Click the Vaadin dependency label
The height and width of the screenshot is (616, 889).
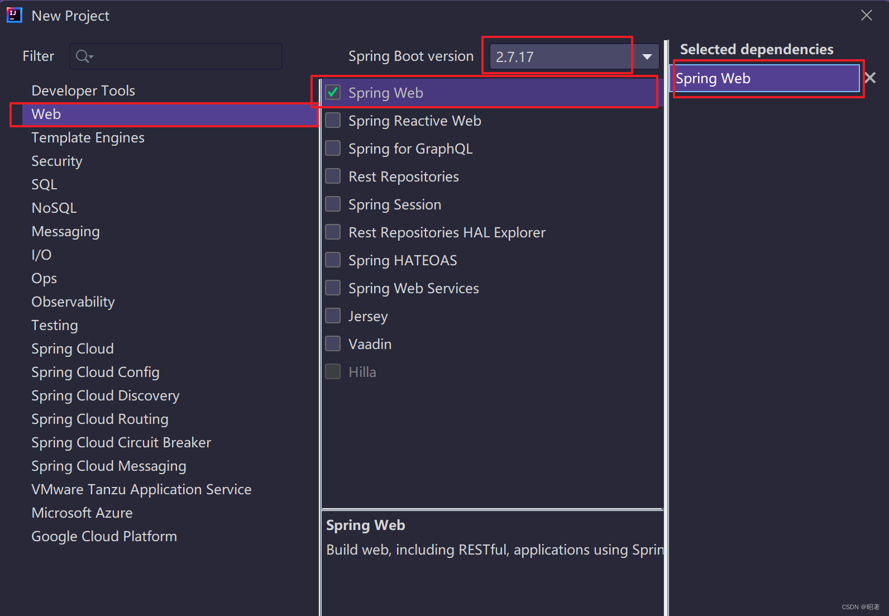tap(370, 344)
